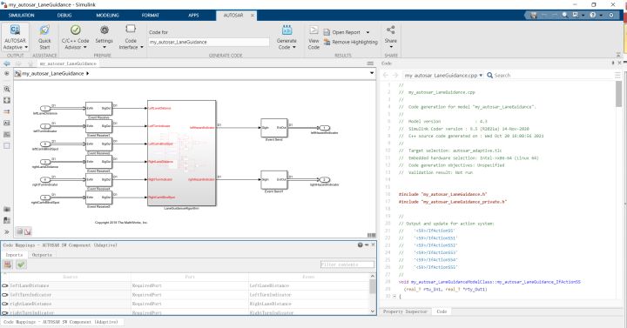Open the AUTOSAR Adaptive output dropdown

tap(15, 37)
